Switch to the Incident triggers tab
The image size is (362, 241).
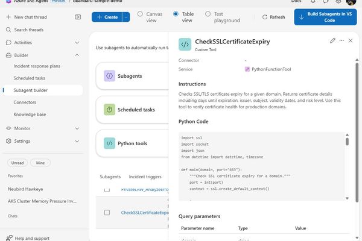145,177
